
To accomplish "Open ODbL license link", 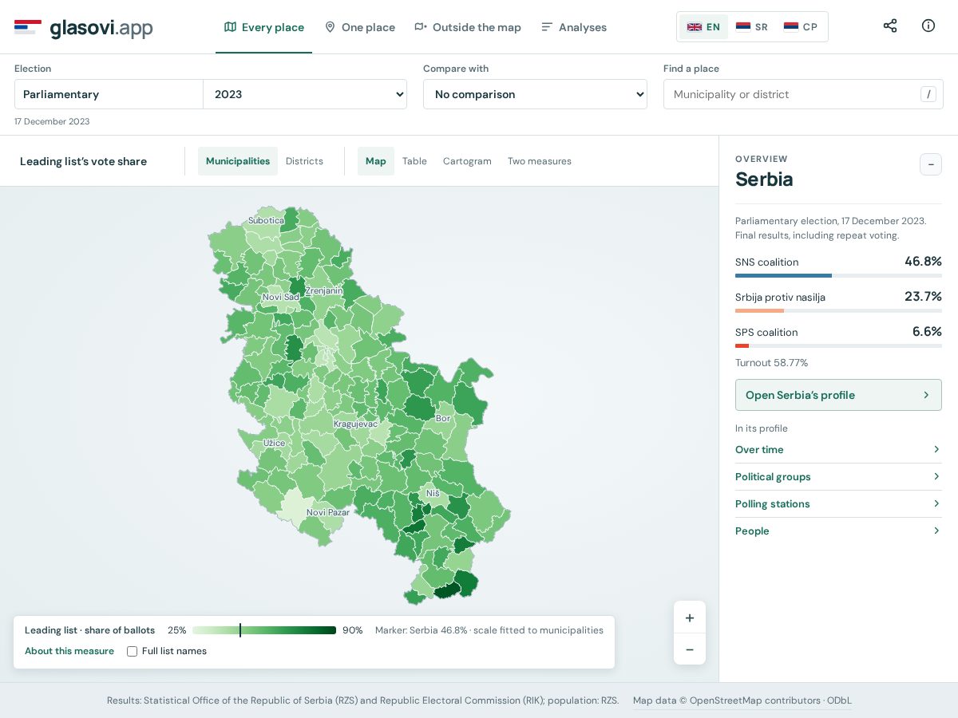I will point(839,700).
